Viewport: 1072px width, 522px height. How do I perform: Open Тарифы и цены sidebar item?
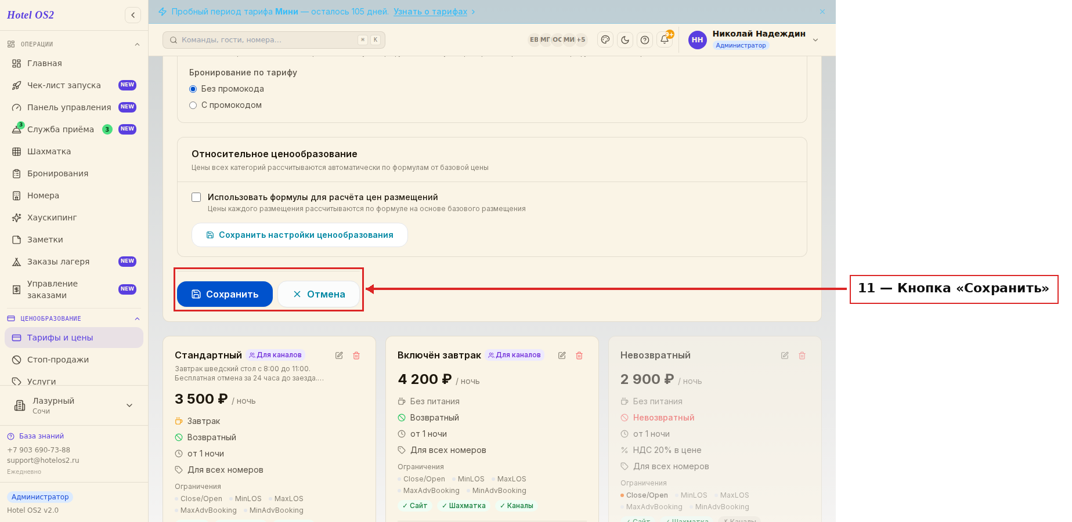(74, 338)
